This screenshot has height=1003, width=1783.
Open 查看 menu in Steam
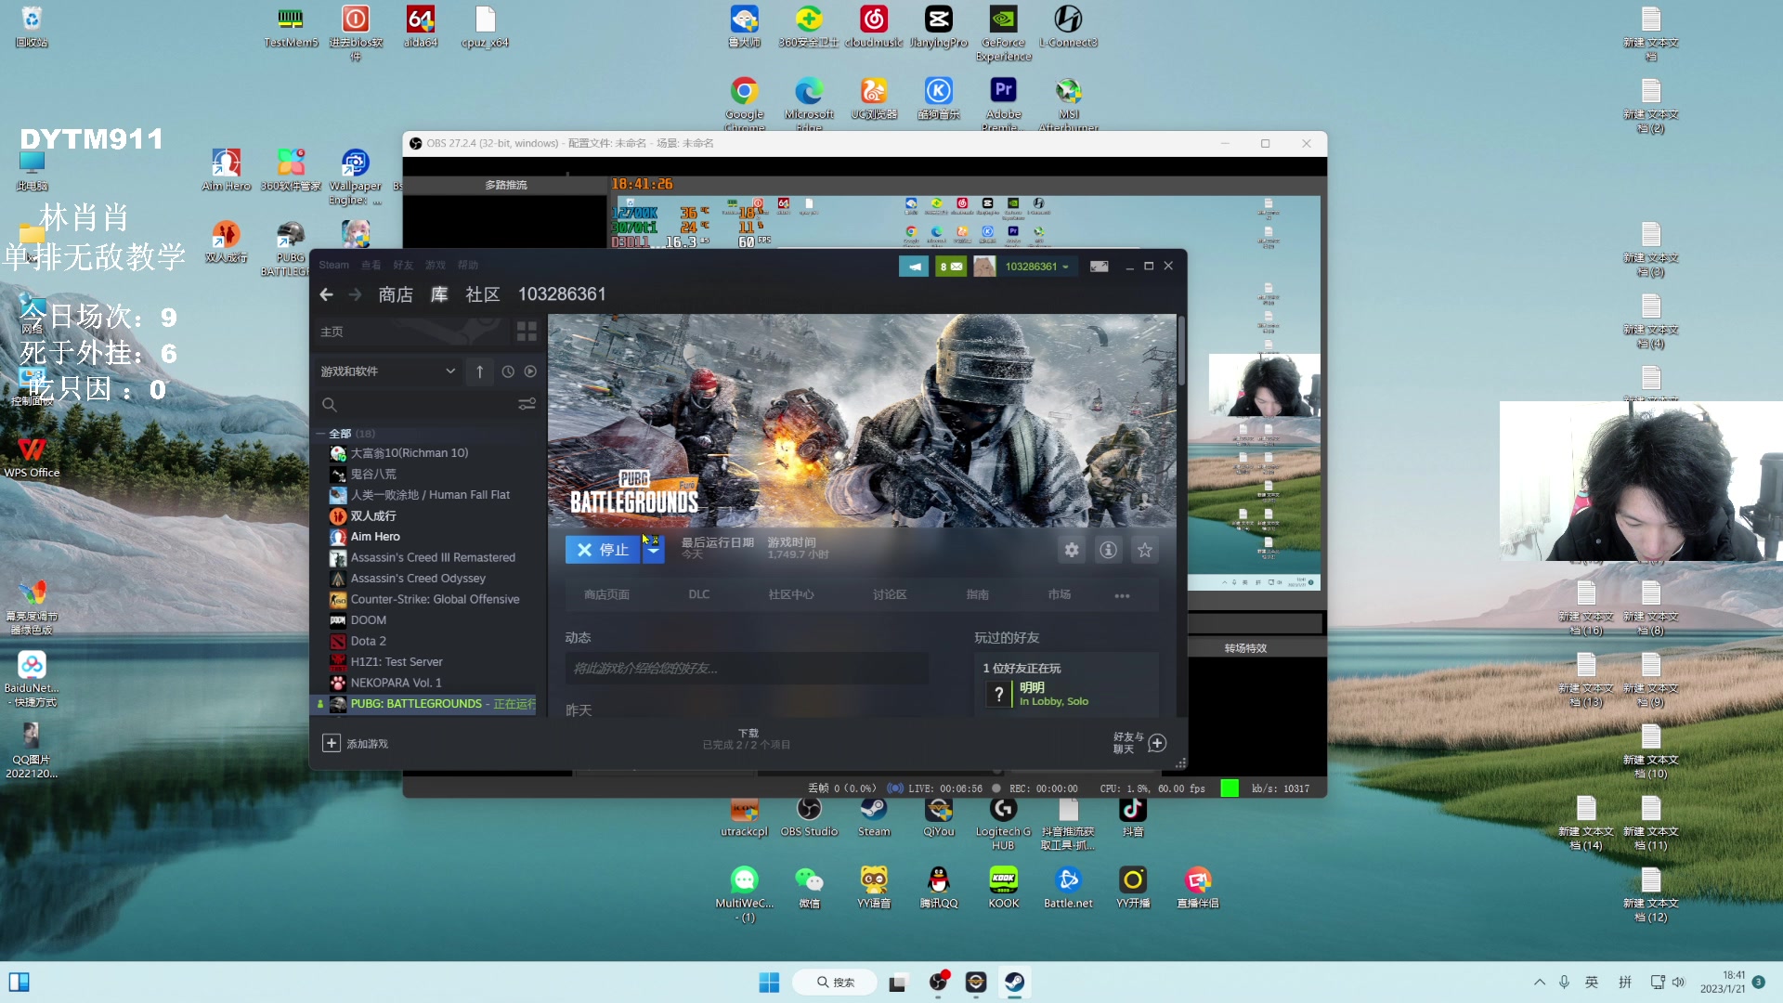pyautogui.click(x=371, y=266)
